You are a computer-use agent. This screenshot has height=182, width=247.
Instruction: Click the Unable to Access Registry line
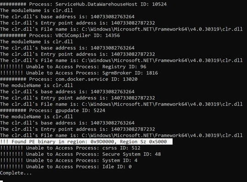click(x=73, y=66)
